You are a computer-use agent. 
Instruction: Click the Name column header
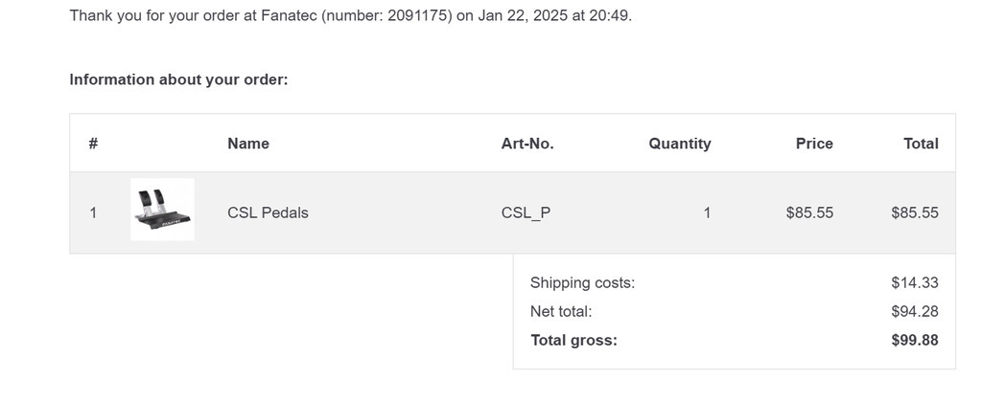[x=248, y=144]
